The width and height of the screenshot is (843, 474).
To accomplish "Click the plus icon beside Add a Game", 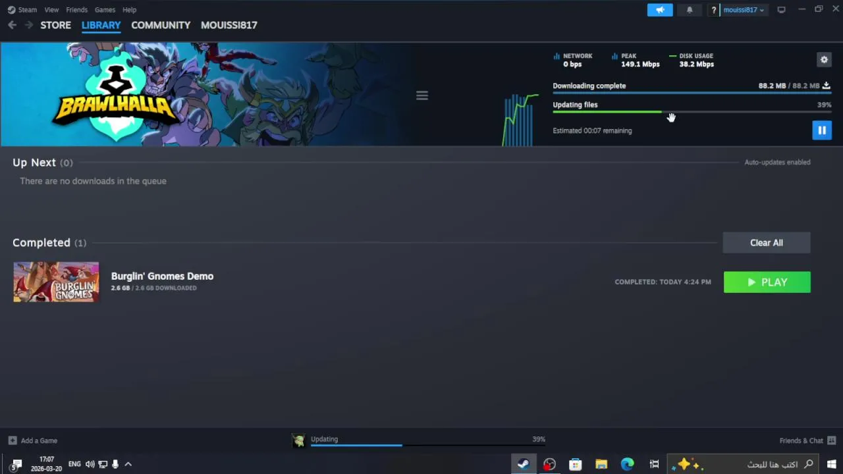I will (13, 440).
